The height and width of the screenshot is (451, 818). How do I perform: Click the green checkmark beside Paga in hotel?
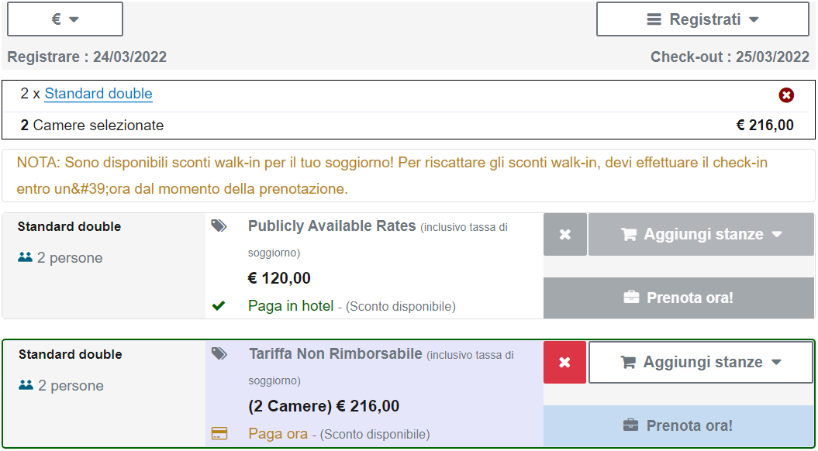[x=219, y=306]
